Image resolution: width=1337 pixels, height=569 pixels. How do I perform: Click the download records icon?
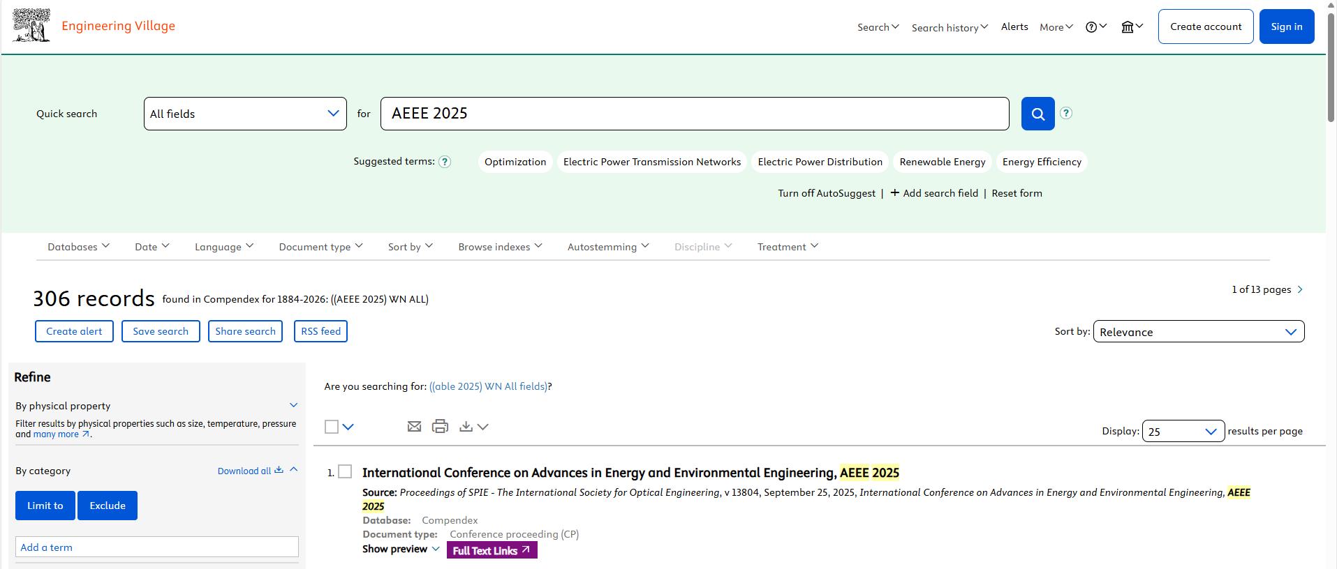point(466,426)
